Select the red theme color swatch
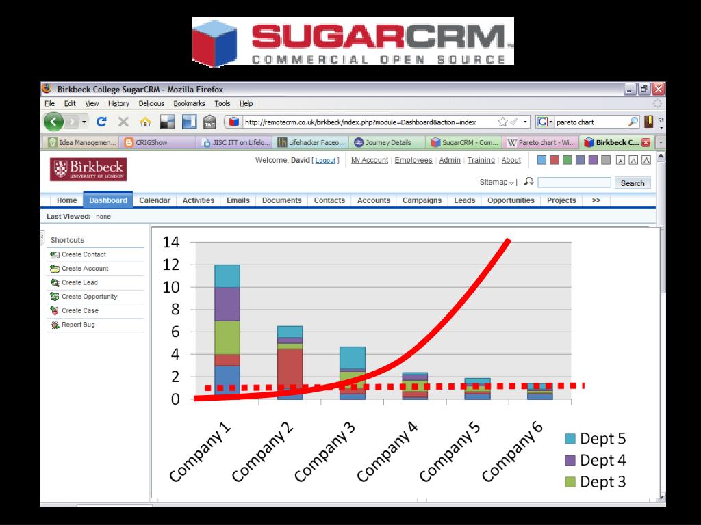Viewport: 701px width, 525px height. (x=555, y=160)
